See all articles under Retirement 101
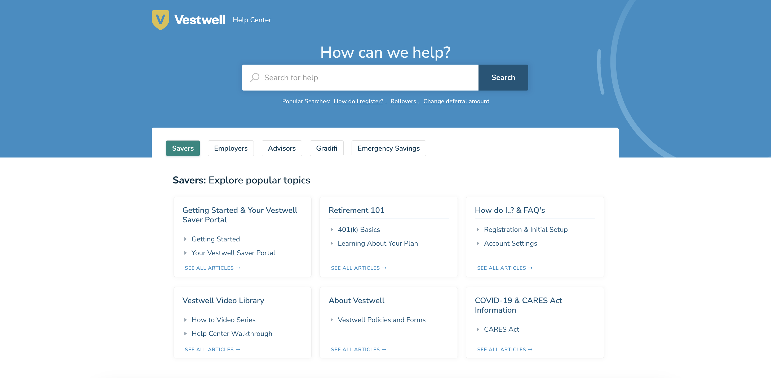 [x=358, y=268]
